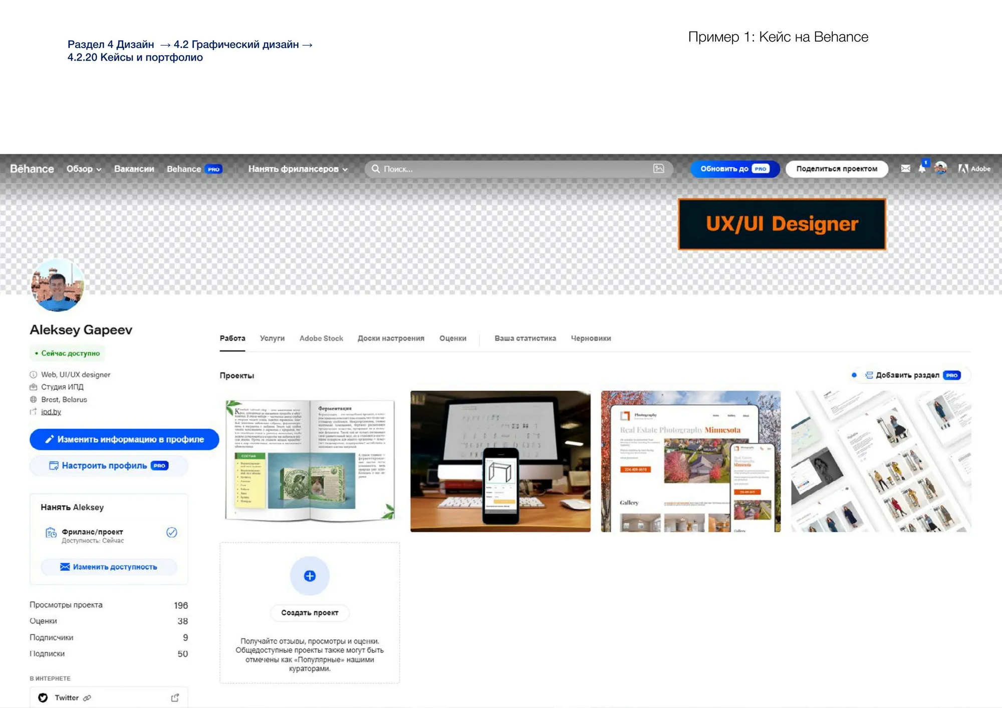Switch to the Услуги tab
Viewport: 1002px width, 708px height.
[x=272, y=338]
